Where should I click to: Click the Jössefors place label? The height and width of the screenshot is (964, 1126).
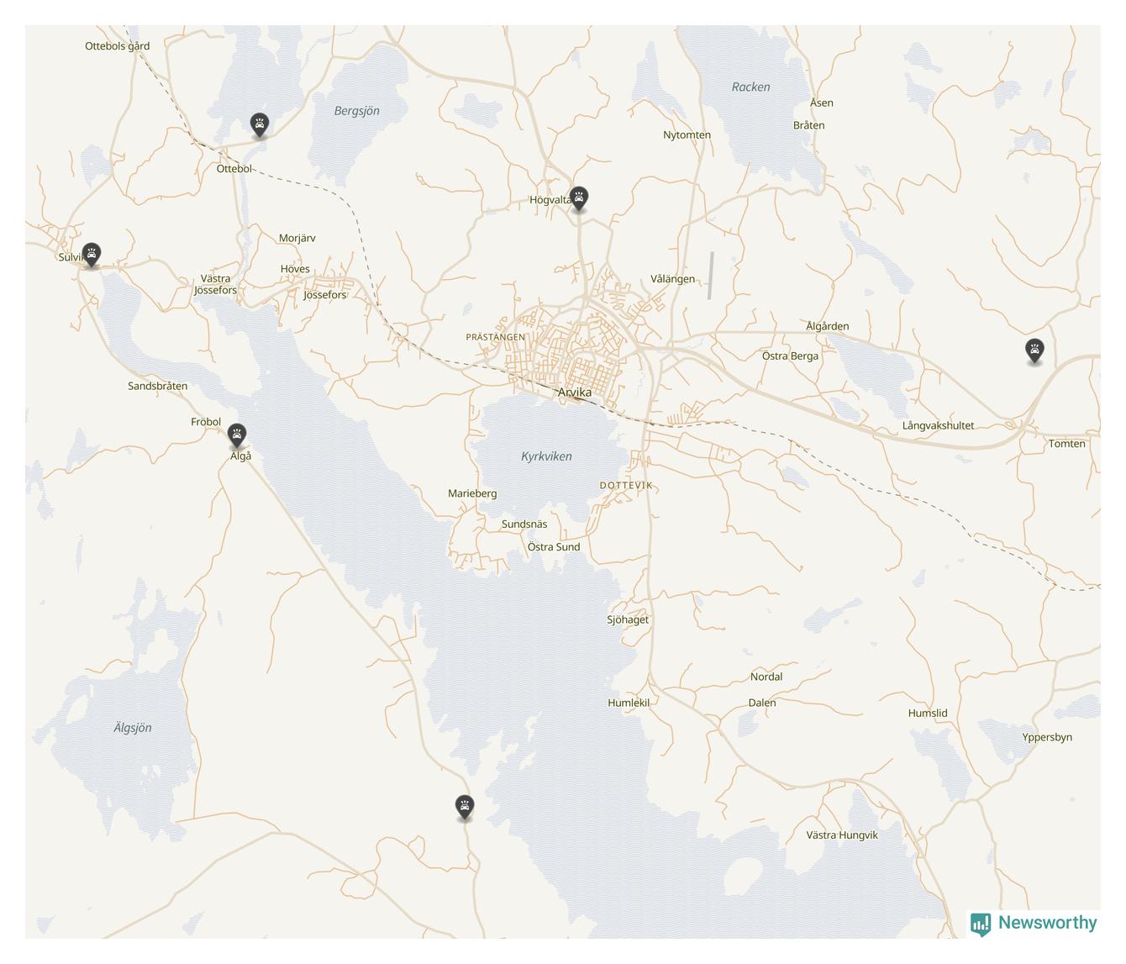tap(325, 295)
